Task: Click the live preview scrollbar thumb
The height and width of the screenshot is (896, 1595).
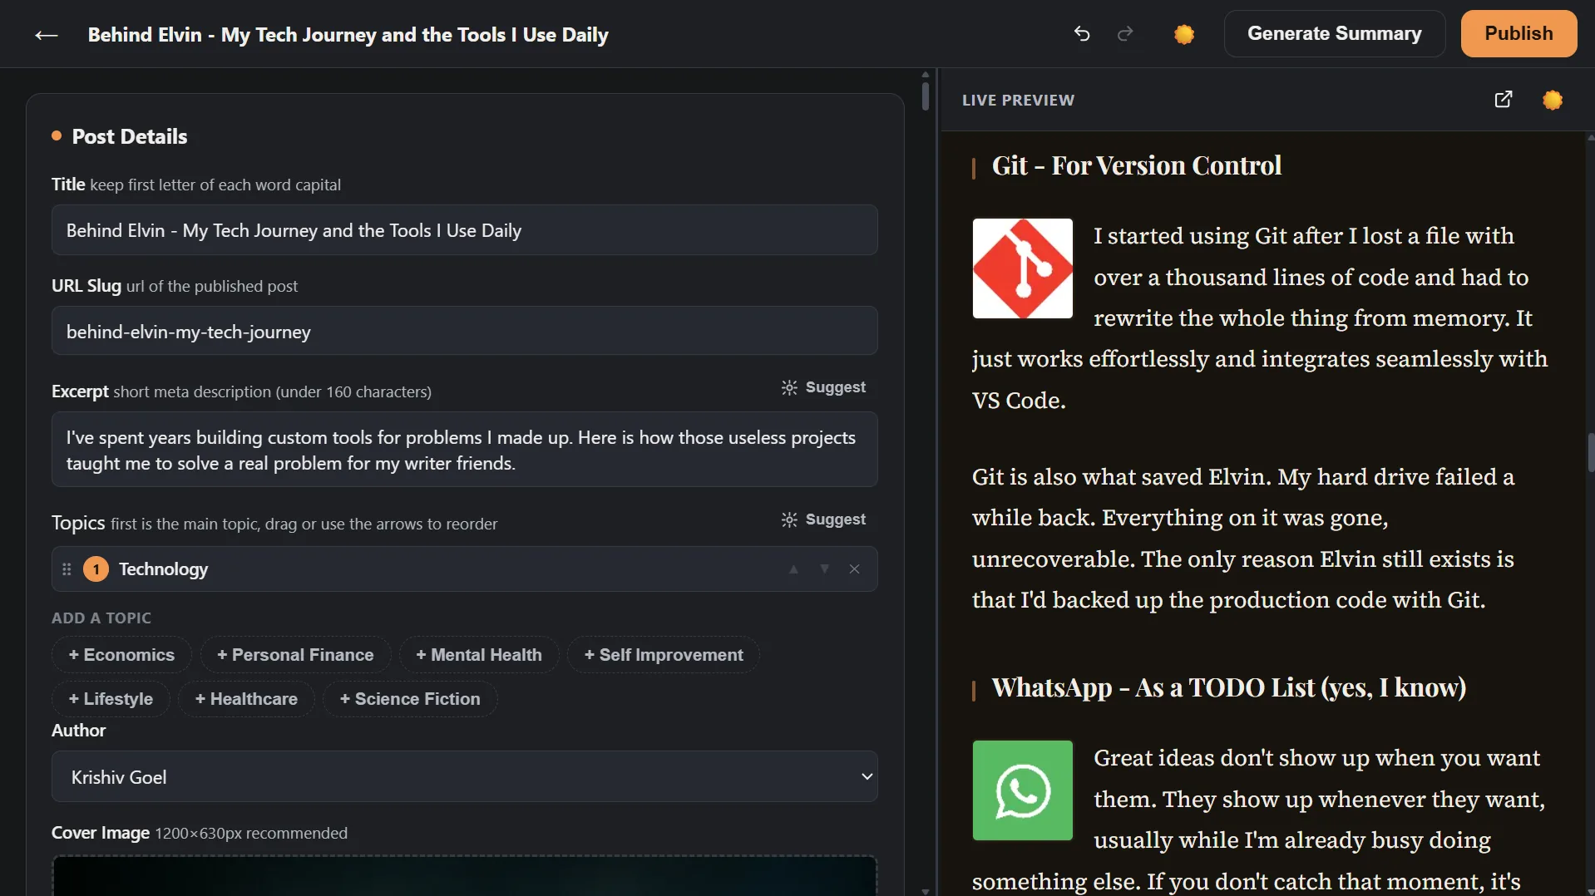Action: pos(1590,453)
